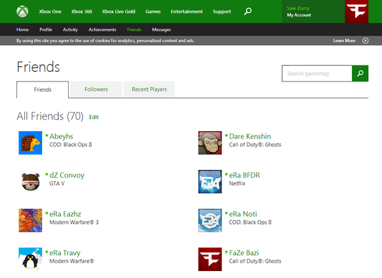This screenshot has height=278, width=382.
Task: Click the Saw Zurry gamertag in header
Action: [298, 8]
